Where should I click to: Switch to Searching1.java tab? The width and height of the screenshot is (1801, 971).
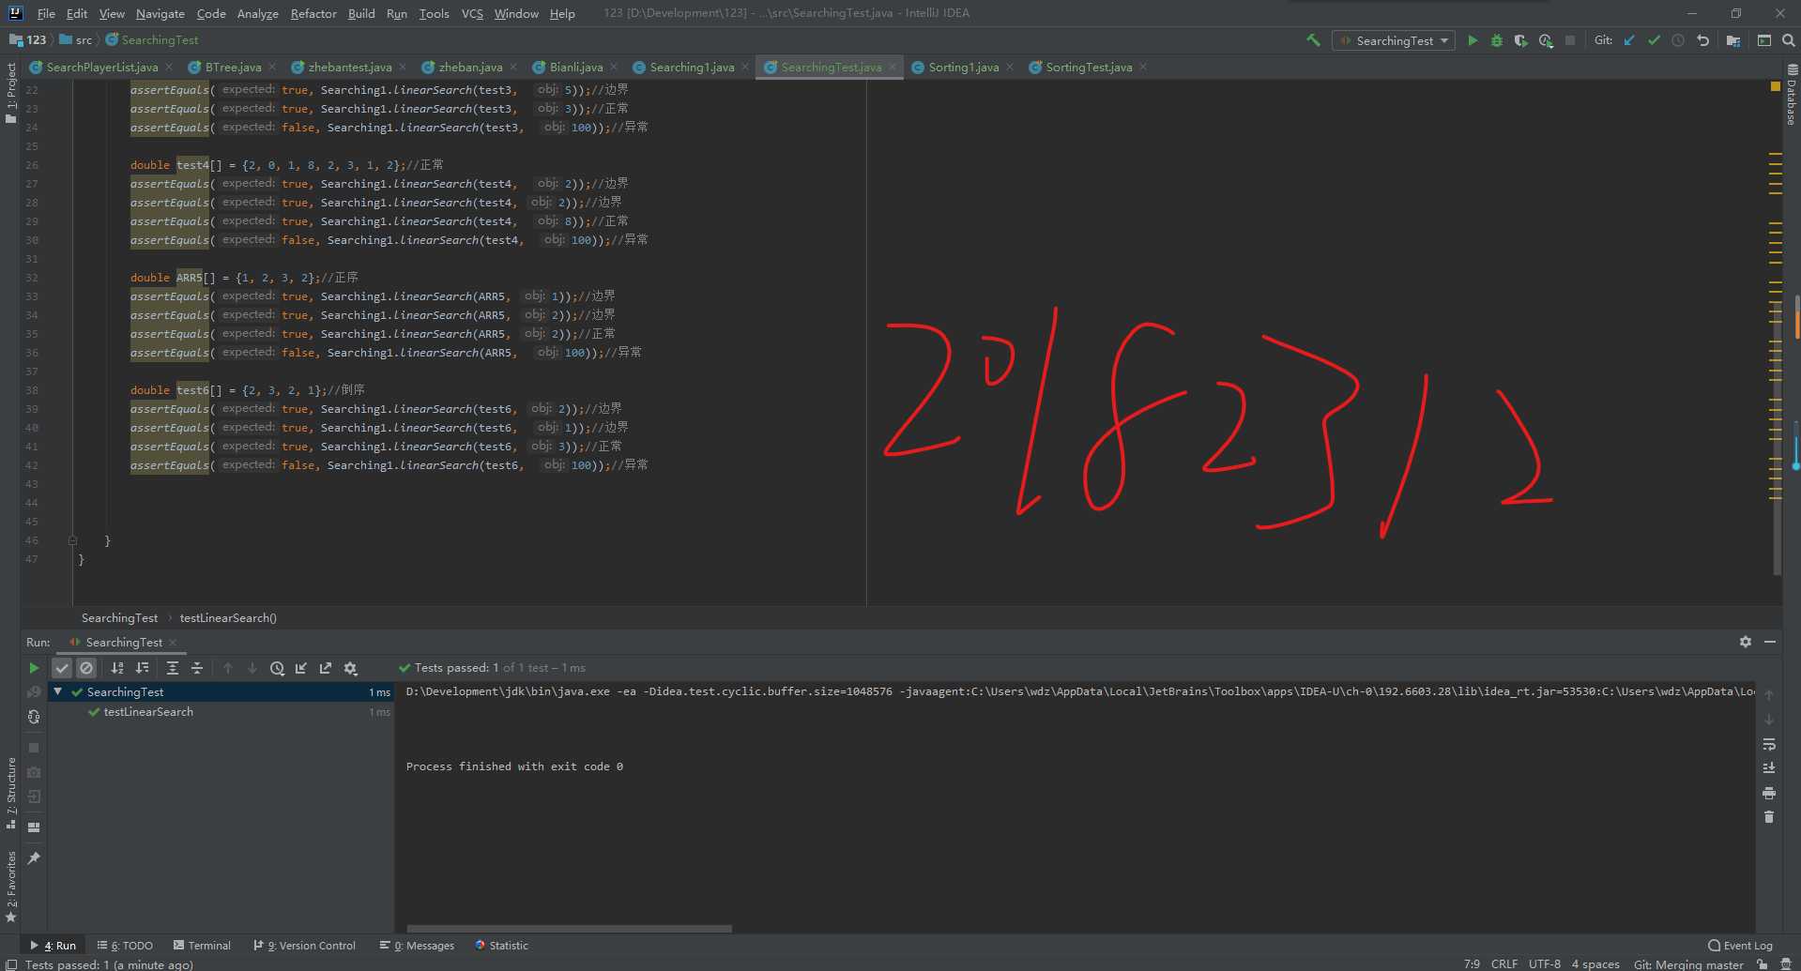point(691,67)
